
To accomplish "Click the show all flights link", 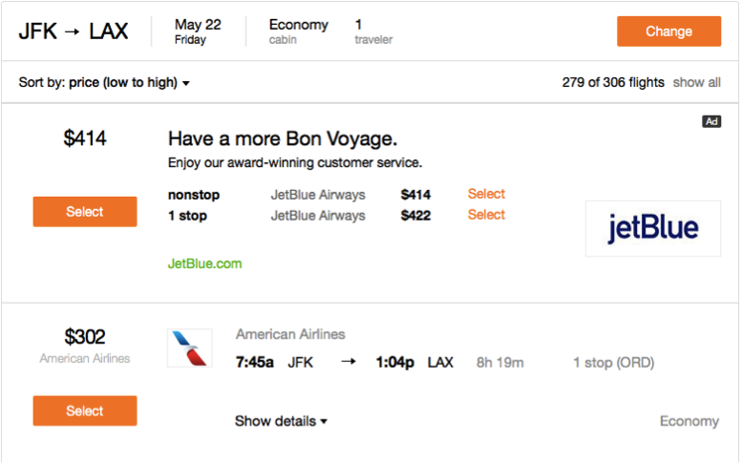I will point(696,82).
